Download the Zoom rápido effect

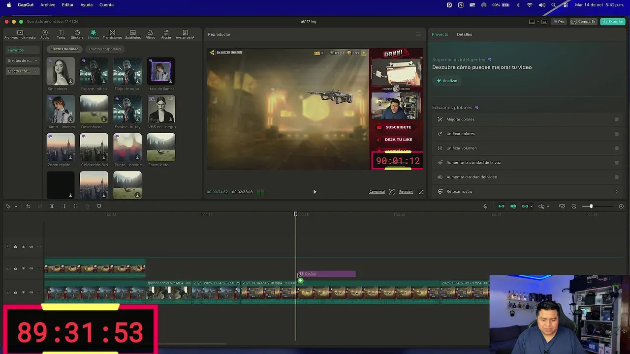click(x=70, y=157)
